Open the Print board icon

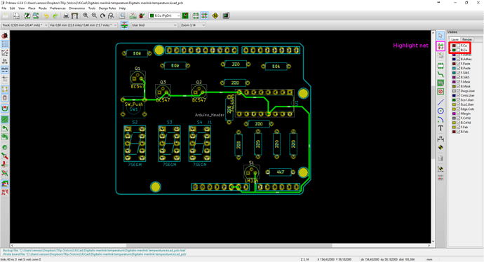point(66,15)
